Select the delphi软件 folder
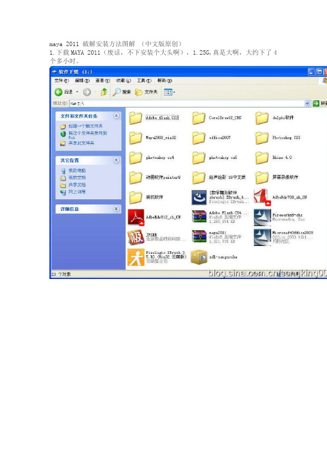The height and width of the screenshot is (463, 327). (x=274, y=118)
